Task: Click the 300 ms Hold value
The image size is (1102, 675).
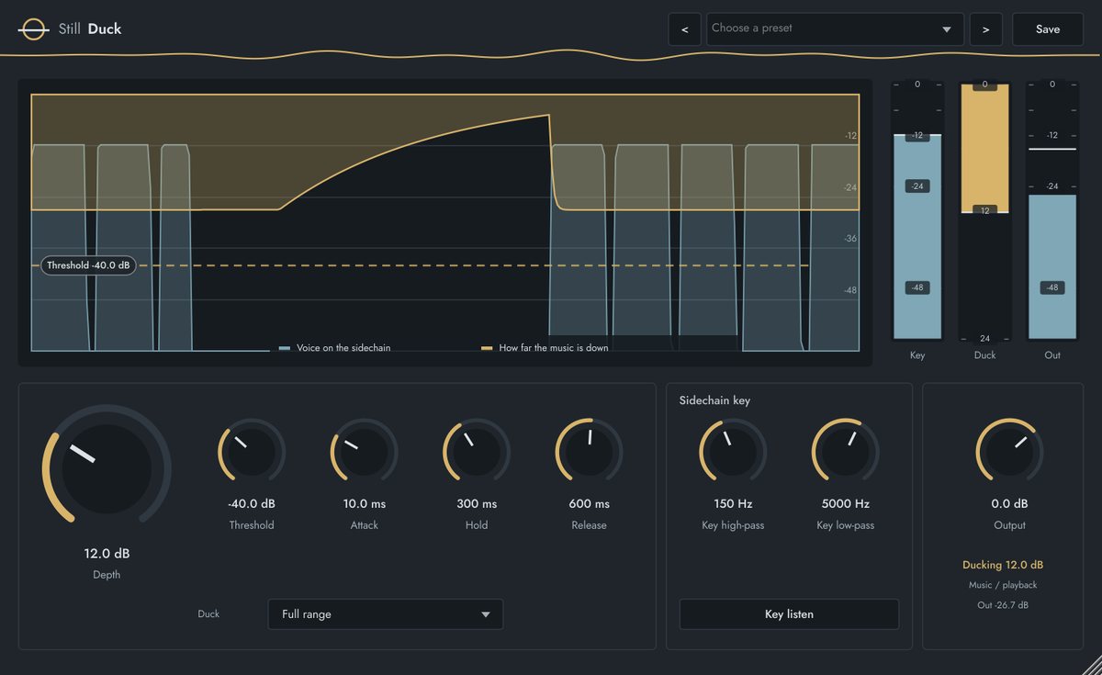Action: [477, 504]
